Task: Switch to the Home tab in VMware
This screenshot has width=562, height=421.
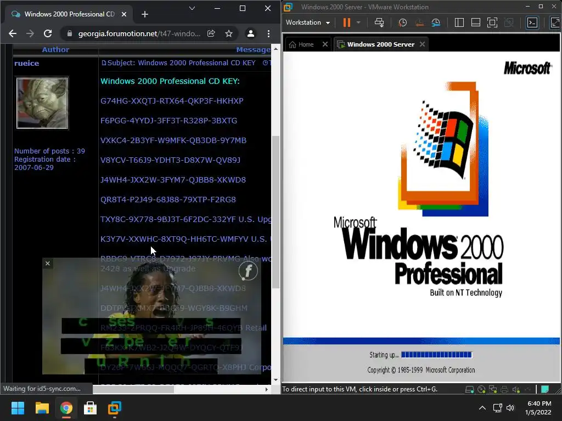Action: click(302, 44)
